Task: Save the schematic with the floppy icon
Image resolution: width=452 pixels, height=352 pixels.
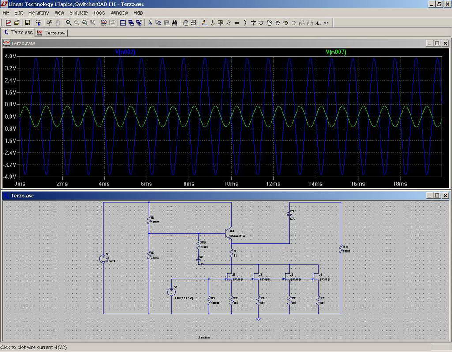Action: click(27, 23)
